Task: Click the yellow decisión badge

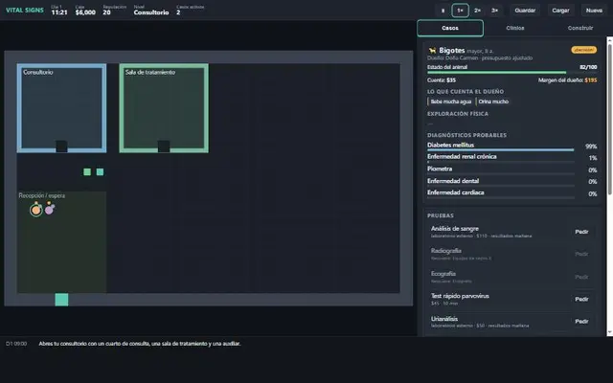Action: pos(583,50)
